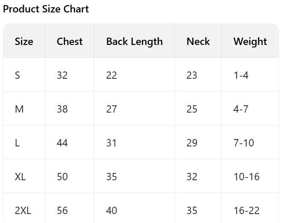Click the L size cell

point(17,143)
